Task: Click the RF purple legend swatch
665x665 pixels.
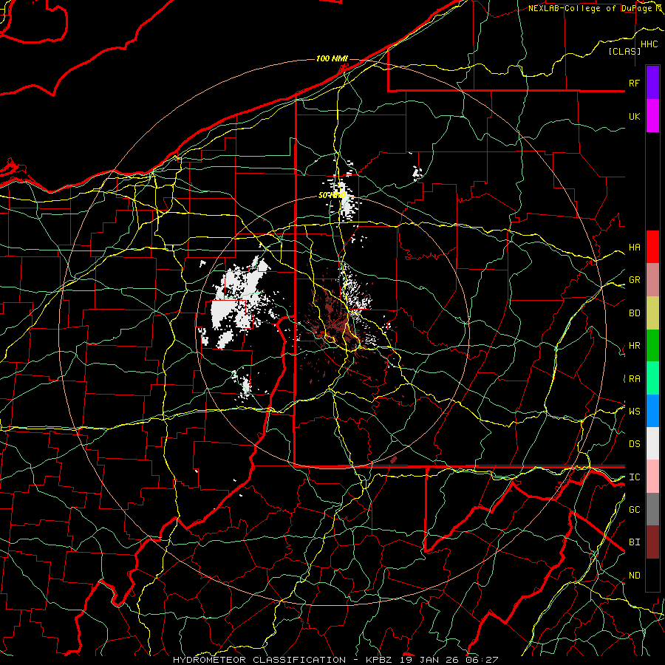Action: (652, 82)
